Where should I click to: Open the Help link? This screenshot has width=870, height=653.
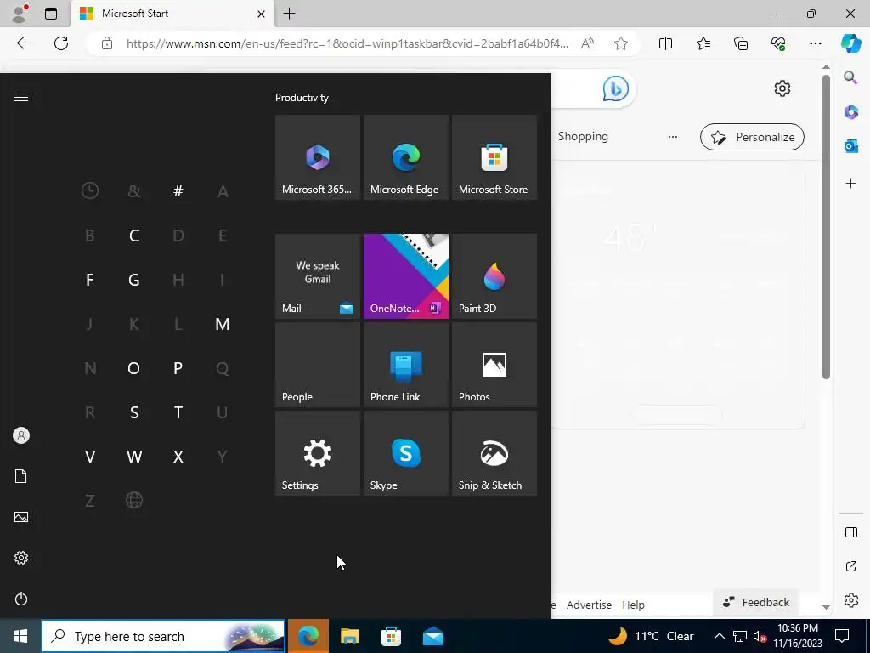coord(633,605)
